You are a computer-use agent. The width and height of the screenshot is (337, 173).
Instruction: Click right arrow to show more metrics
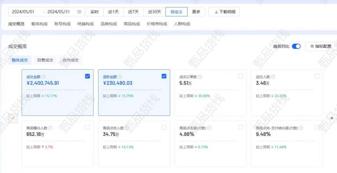click(331, 118)
